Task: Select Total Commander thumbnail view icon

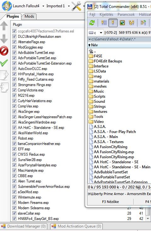Action: 122,23
